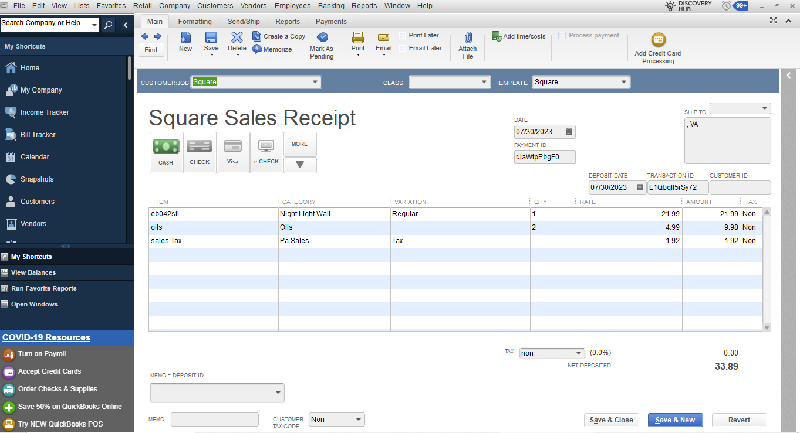This screenshot has width=800, height=433.
Task: Create a new sales receipt with New icon
Action: coord(185,38)
